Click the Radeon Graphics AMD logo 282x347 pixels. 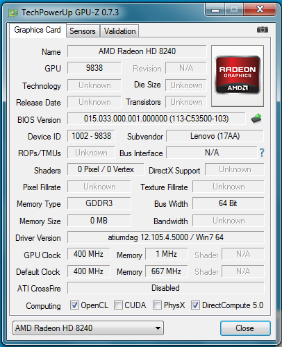click(238, 75)
